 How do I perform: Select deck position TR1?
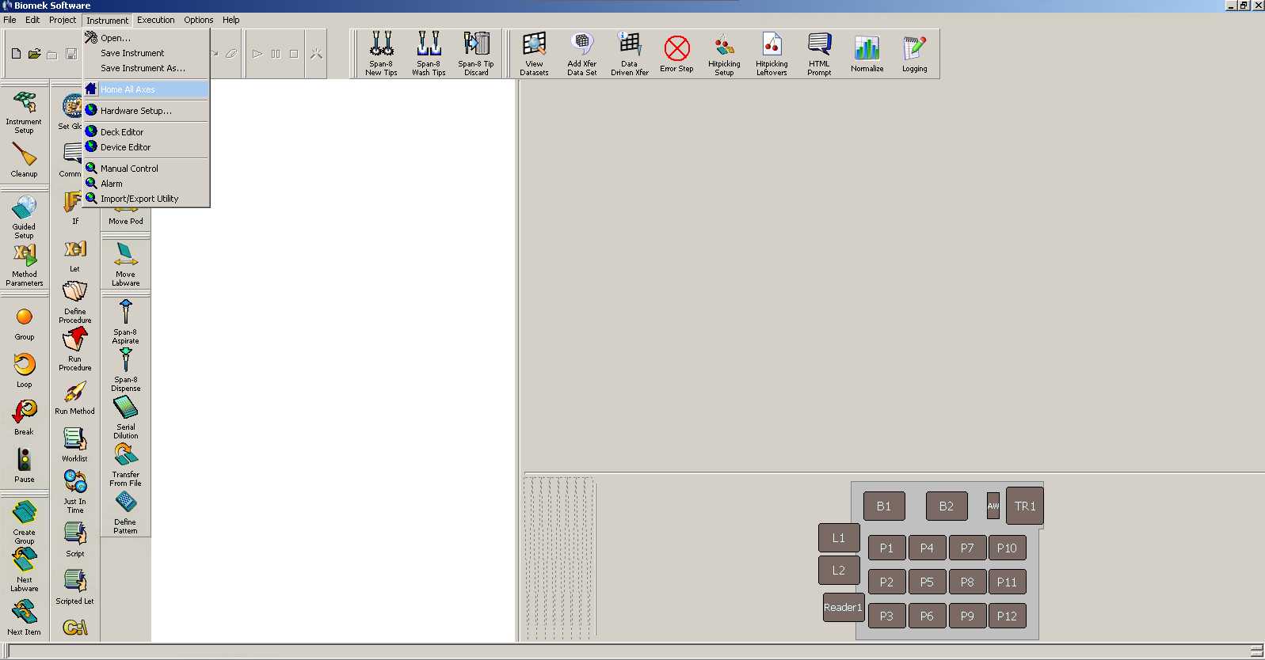1025,506
